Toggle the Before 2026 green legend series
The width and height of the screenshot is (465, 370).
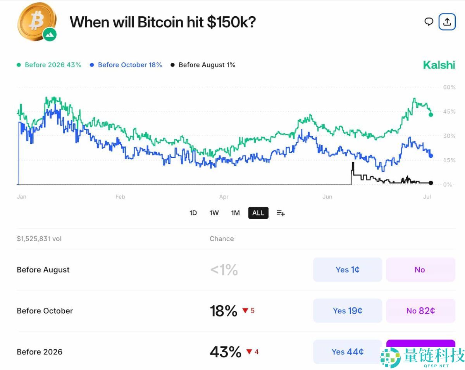pos(49,65)
